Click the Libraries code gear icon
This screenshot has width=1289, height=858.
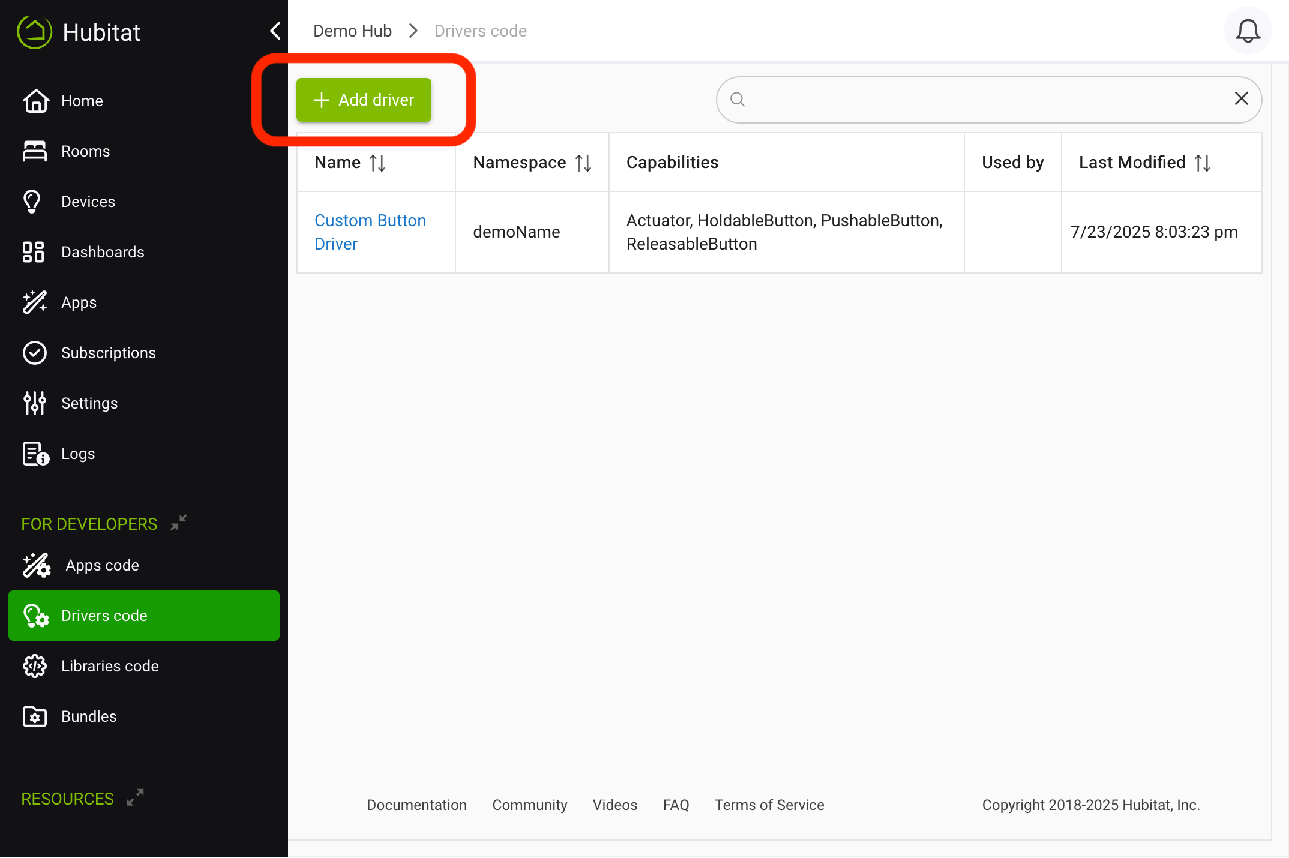click(x=35, y=666)
